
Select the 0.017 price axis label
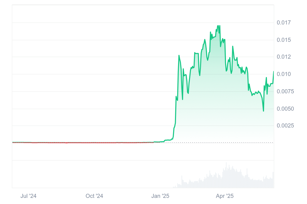pos(284,23)
